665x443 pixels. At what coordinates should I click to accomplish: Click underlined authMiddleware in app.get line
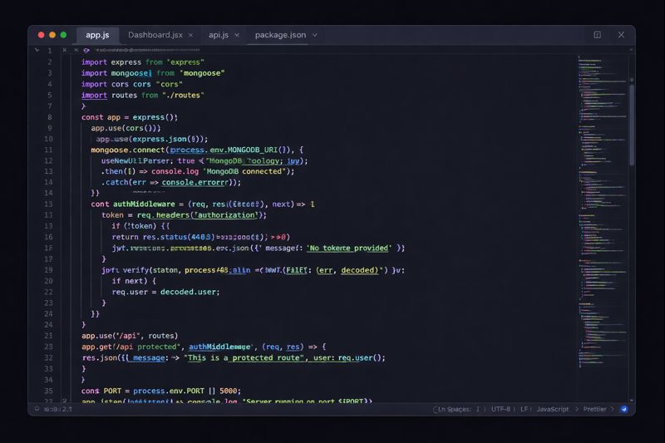tap(220, 347)
